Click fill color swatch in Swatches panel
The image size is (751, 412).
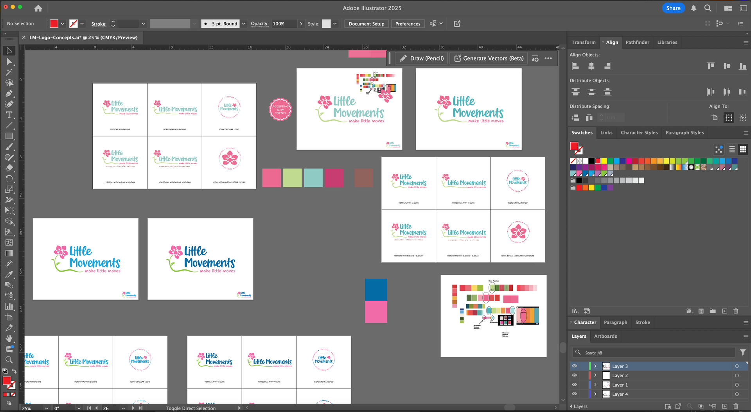coord(574,147)
